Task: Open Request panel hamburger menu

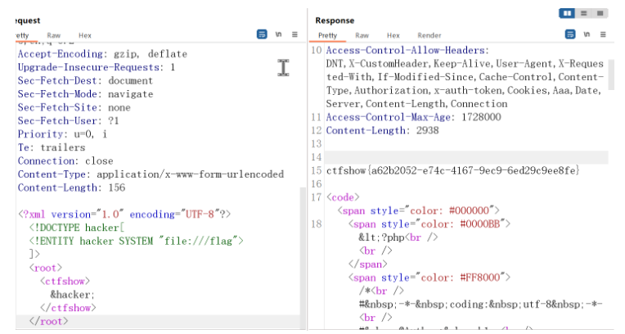Action: (x=295, y=34)
